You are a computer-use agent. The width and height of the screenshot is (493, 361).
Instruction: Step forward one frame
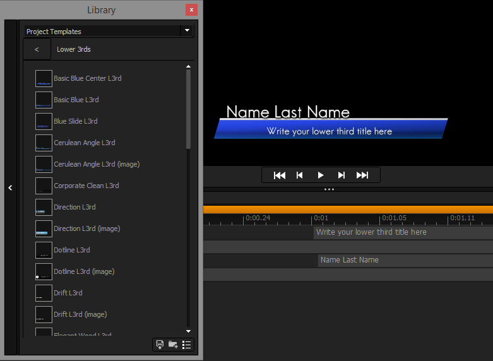pos(342,175)
